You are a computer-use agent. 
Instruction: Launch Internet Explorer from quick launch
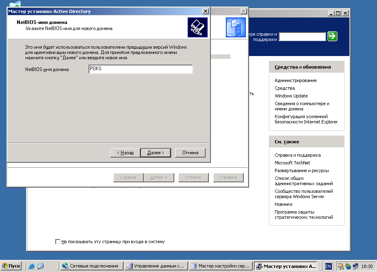pos(32,266)
